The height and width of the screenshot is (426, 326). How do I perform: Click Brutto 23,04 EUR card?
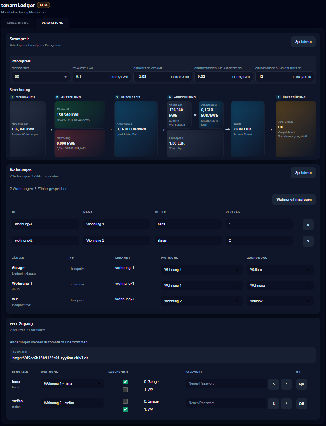pyautogui.click(x=247, y=129)
